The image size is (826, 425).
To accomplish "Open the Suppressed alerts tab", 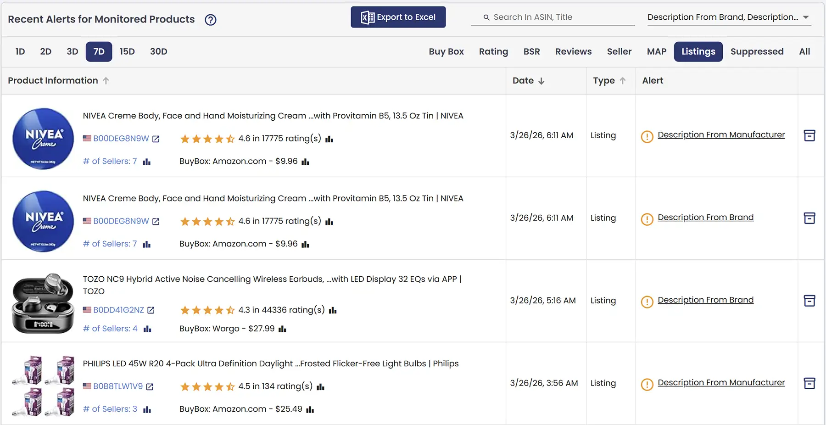I will 757,51.
